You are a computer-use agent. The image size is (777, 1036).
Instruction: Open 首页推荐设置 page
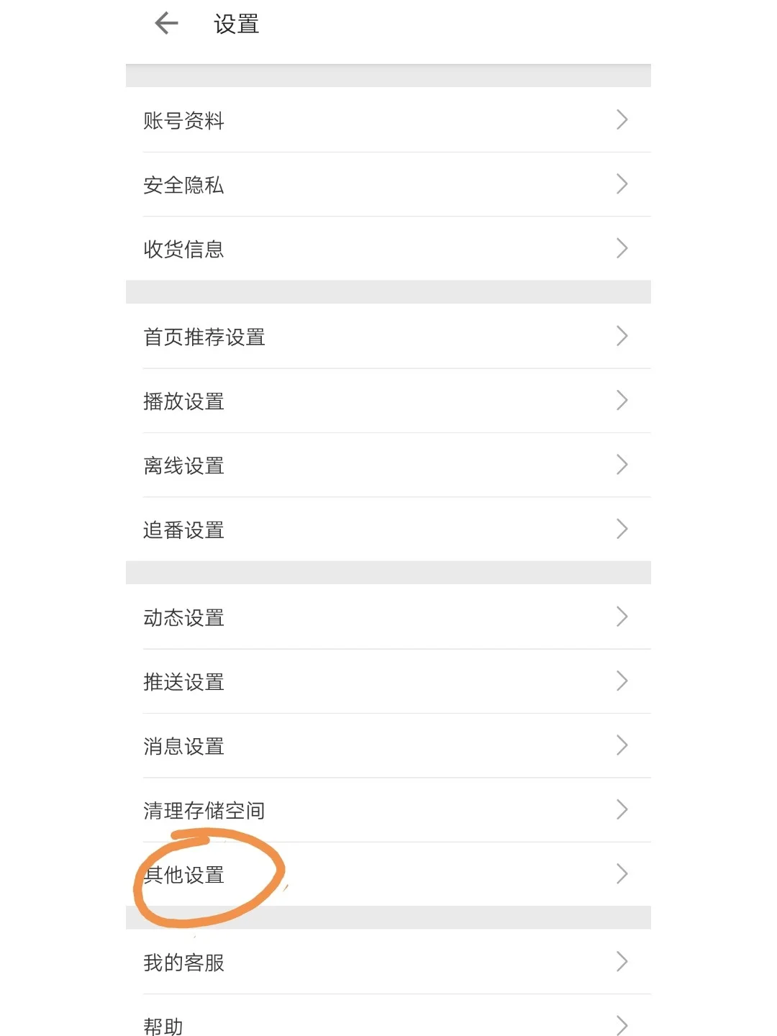[x=388, y=336]
